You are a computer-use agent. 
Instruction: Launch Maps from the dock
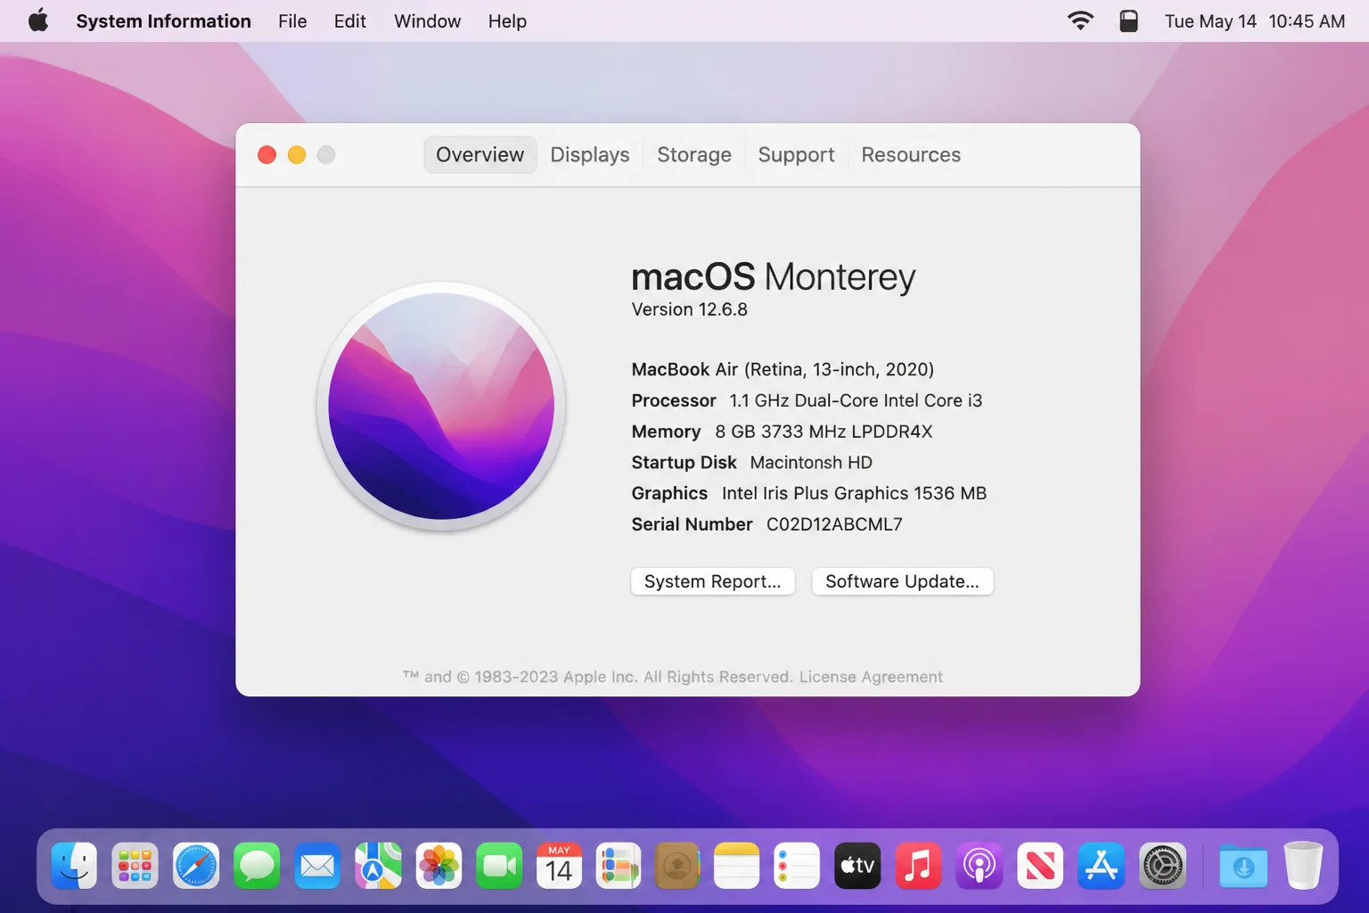378,866
